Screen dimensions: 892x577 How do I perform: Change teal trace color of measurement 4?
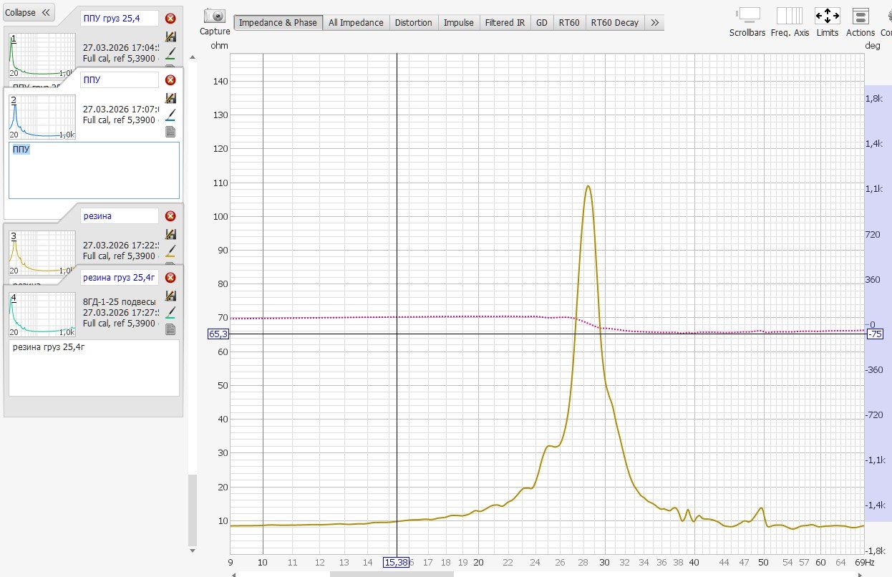coord(170,312)
